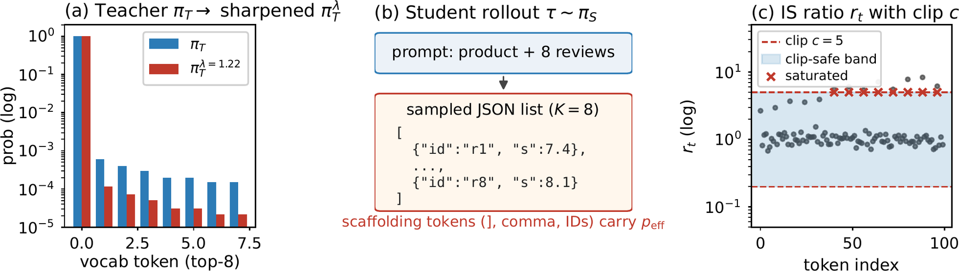
Task: Click the scaffolding tokens red caption
Action: tap(503, 222)
